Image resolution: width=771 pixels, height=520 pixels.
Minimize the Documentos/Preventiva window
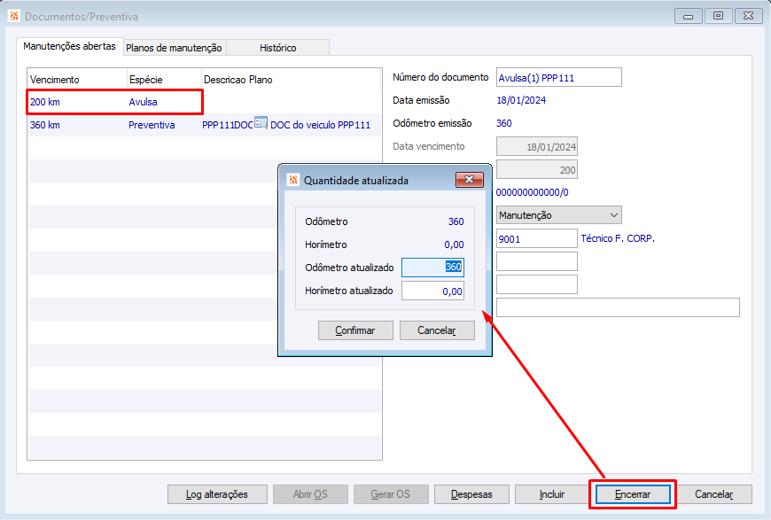(688, 16)
